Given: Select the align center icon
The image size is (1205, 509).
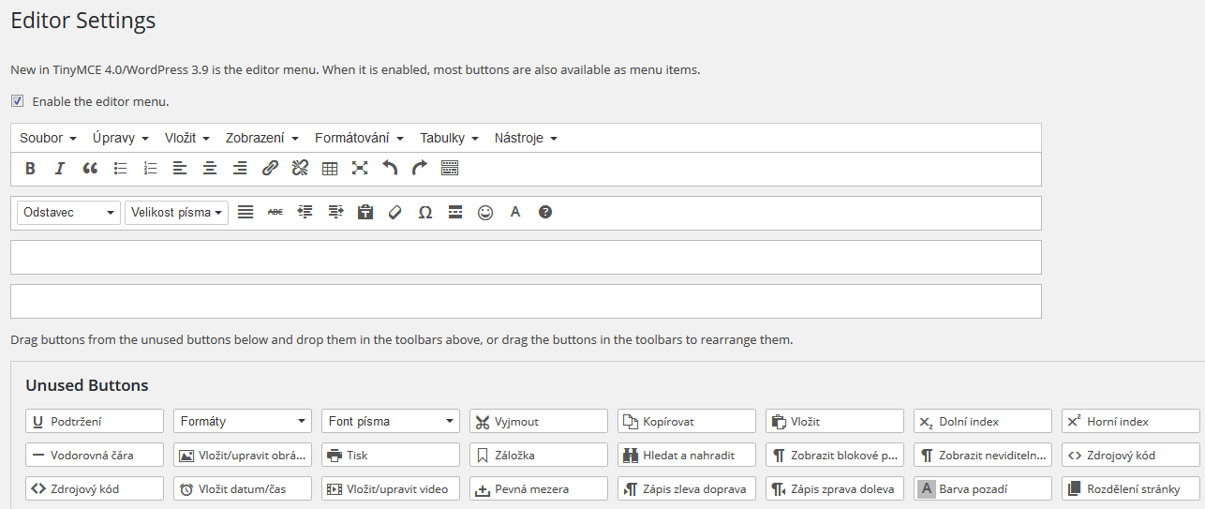Looking at the screenshot, I should coord(210,169).
